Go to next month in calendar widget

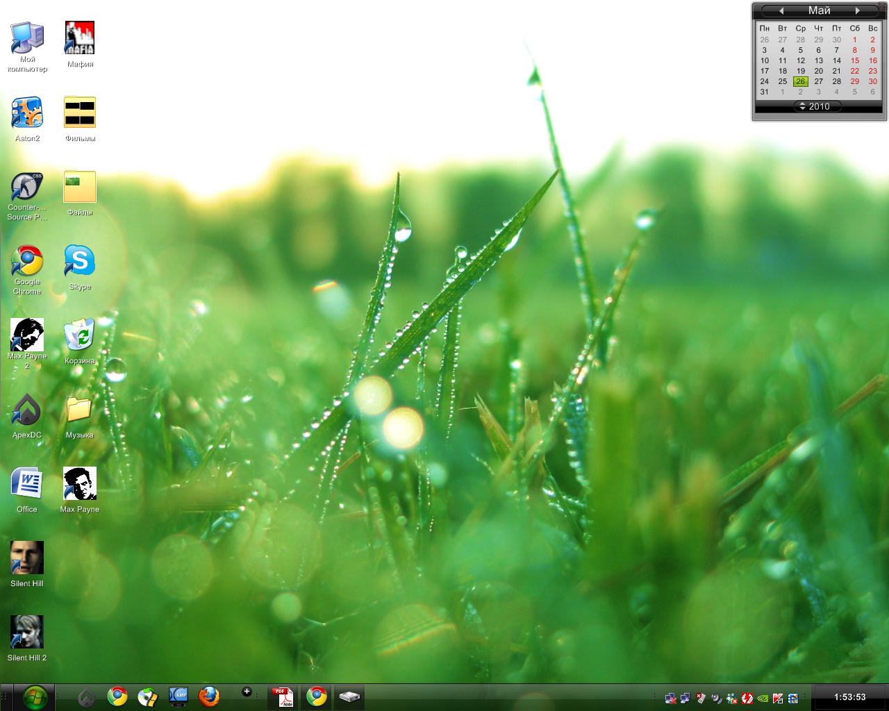[x=858, y=10]
